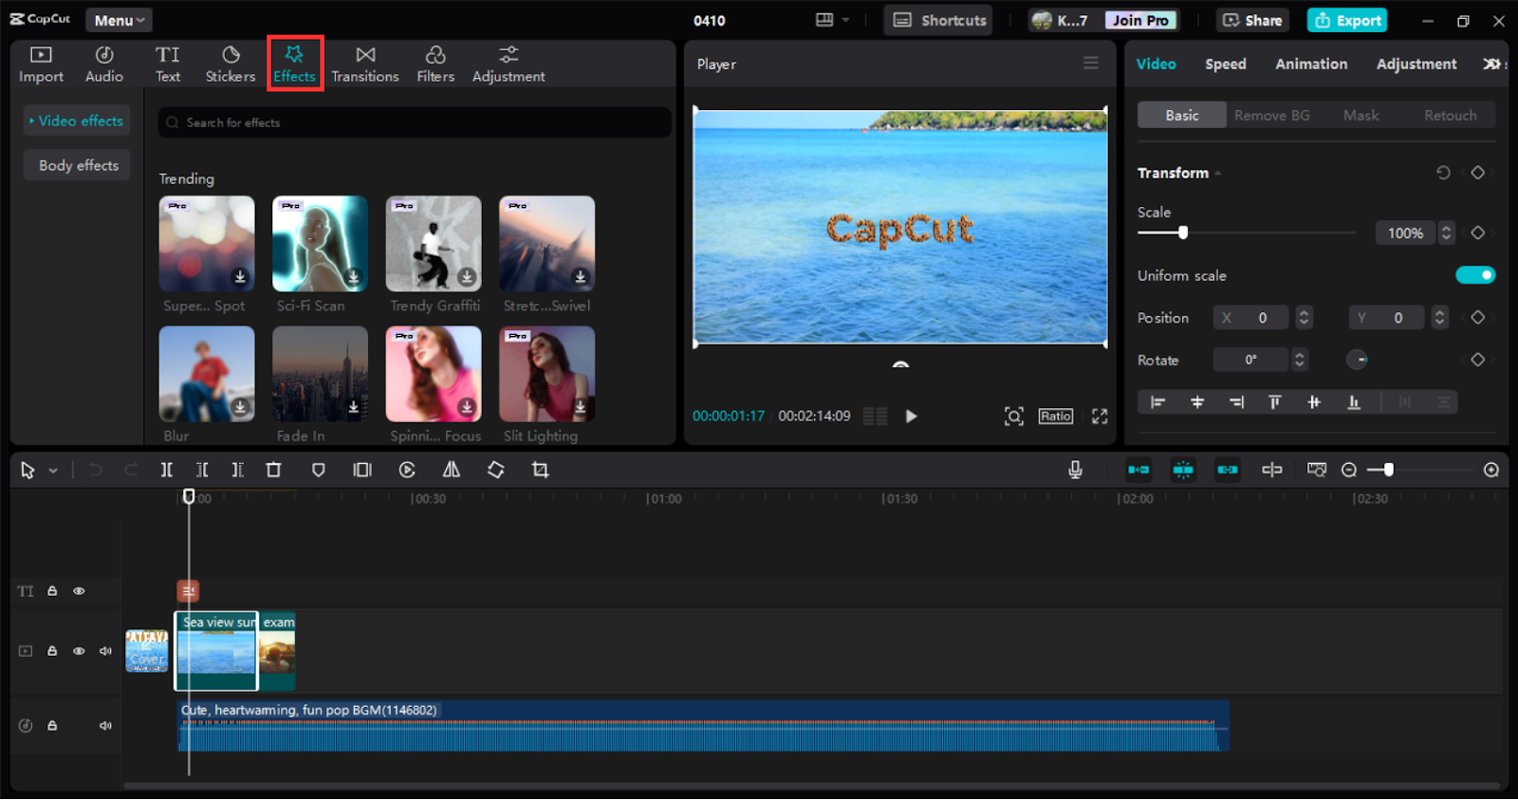Open the Shortcuts panel
Image resolution: width=1518 pixels, height=800 pixels.
click(x=938, y=20)
